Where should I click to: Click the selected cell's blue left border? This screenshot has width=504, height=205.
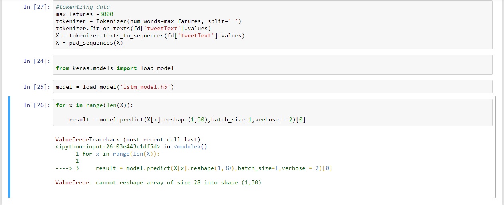click(9, 147)
